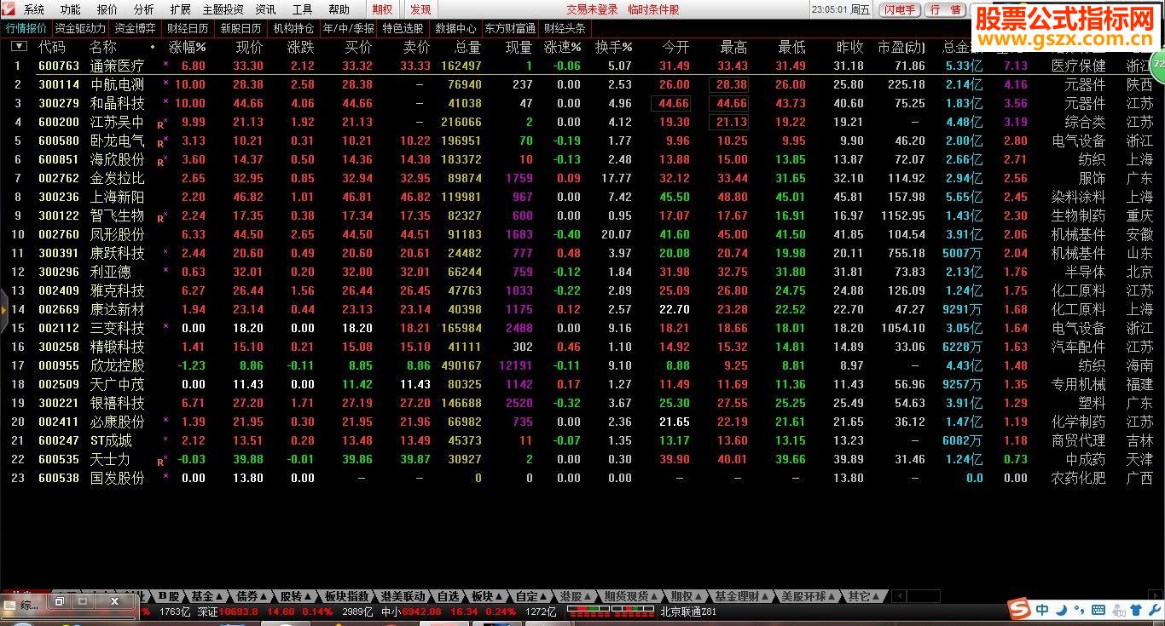Select the 中航电测 stock row
The height and width of the screenshot is (626, 1165).
pyautogui.click(x=582, y=84)
